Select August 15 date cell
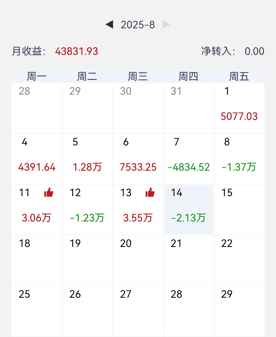Image resolution: width=276 pixels, height=337 pixels. 239,210
